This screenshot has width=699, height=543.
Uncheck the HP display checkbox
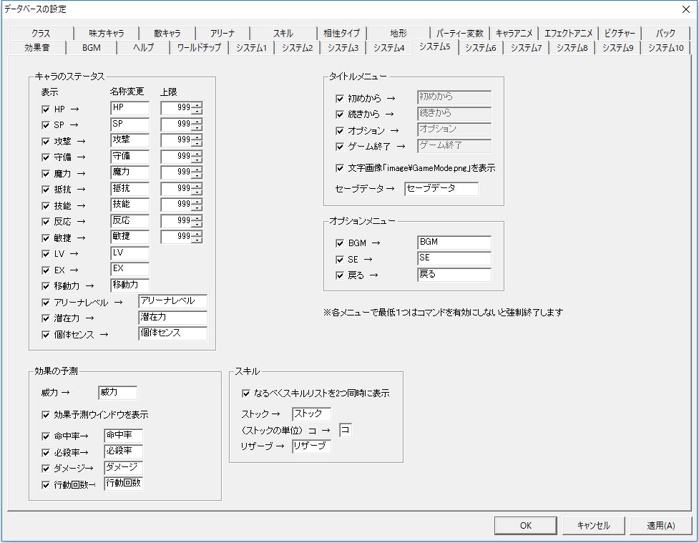(46, 109)
